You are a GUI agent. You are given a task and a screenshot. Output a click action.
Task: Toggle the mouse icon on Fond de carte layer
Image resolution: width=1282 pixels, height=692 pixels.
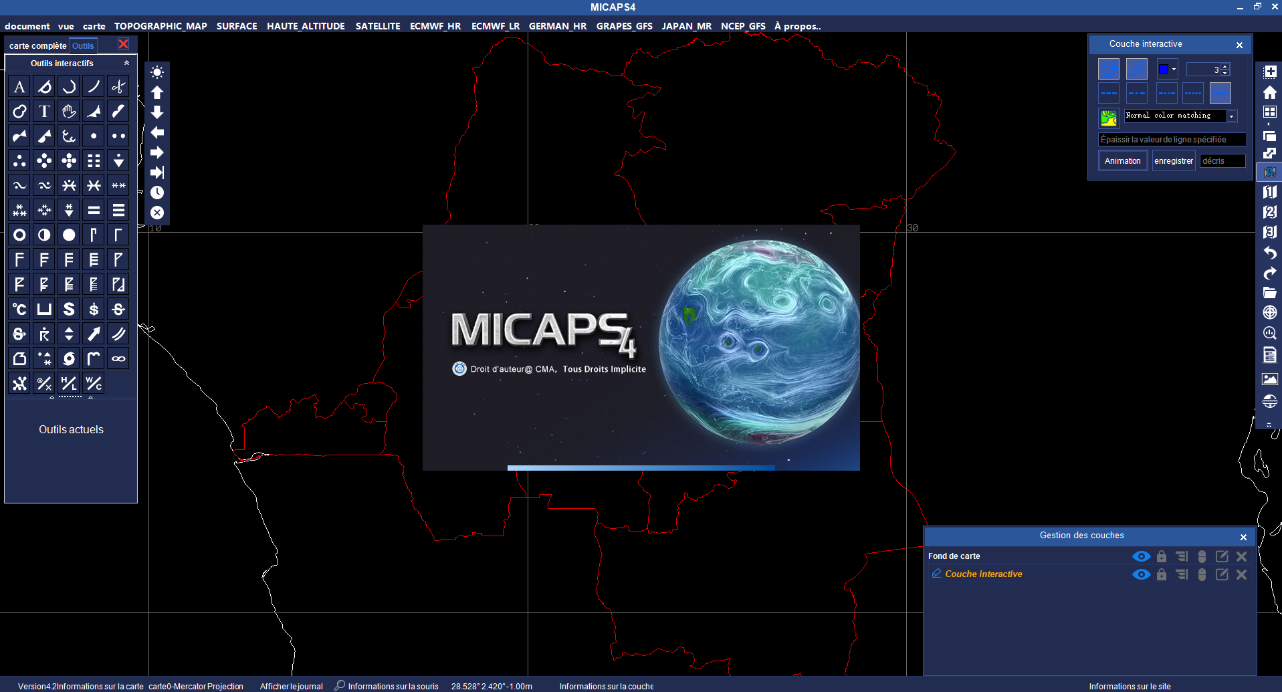[1202, 556]
